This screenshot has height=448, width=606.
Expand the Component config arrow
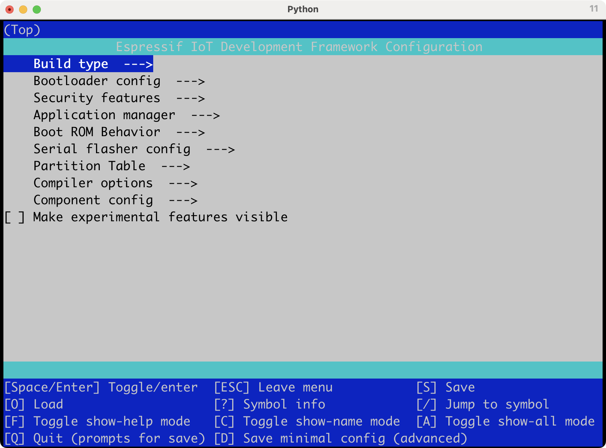point(183,200)
